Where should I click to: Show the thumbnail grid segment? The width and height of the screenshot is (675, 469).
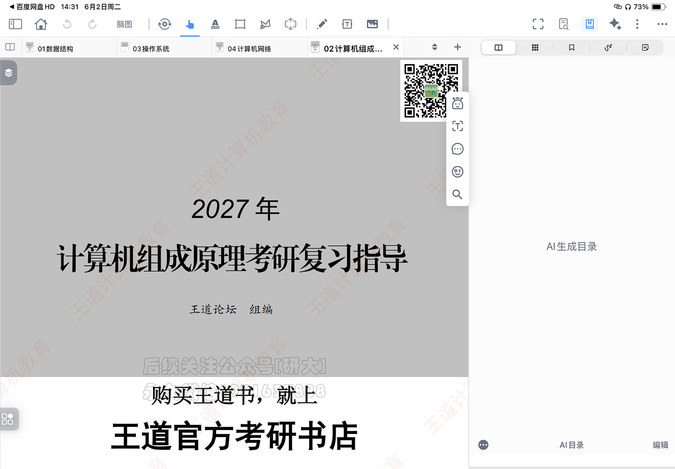(x=535, y=47)
